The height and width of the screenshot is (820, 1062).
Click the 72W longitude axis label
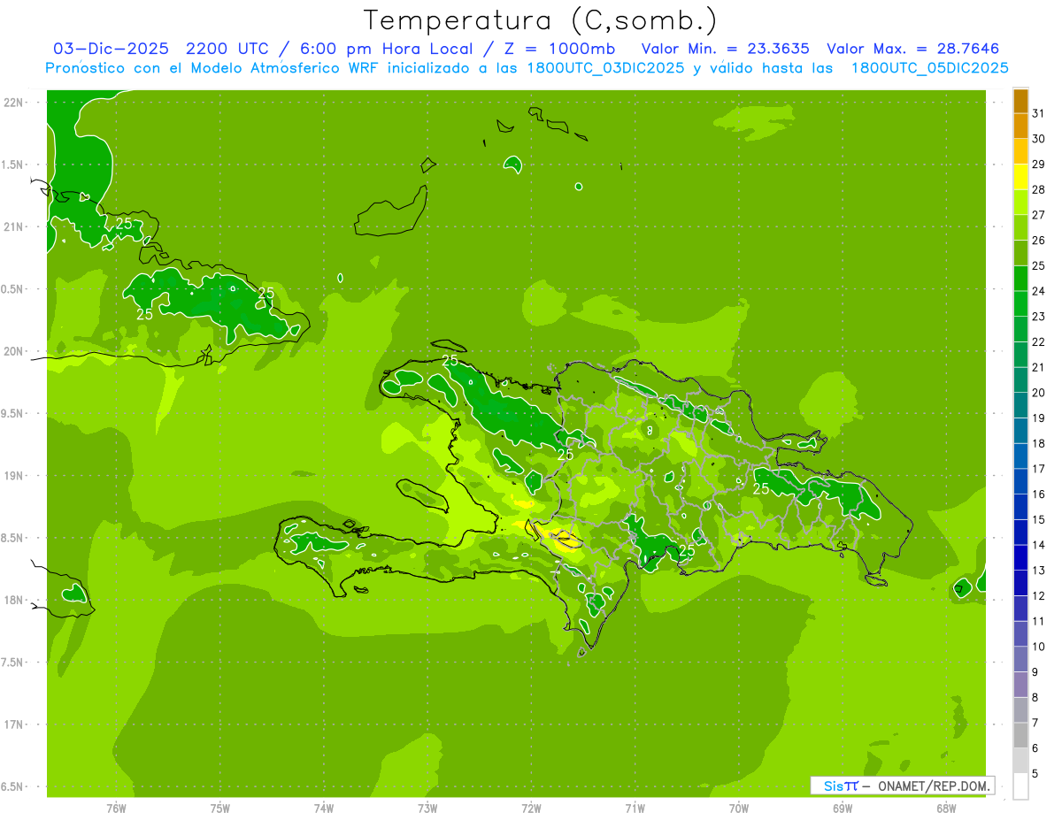531,809
